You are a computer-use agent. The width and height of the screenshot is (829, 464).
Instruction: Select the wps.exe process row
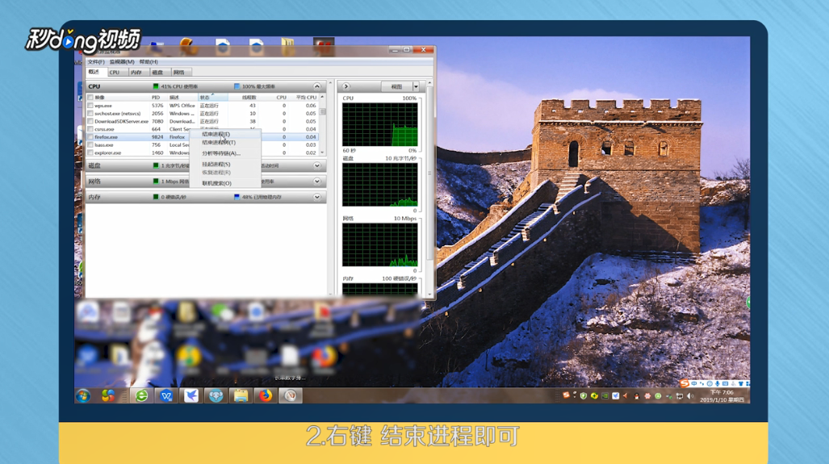203,105
